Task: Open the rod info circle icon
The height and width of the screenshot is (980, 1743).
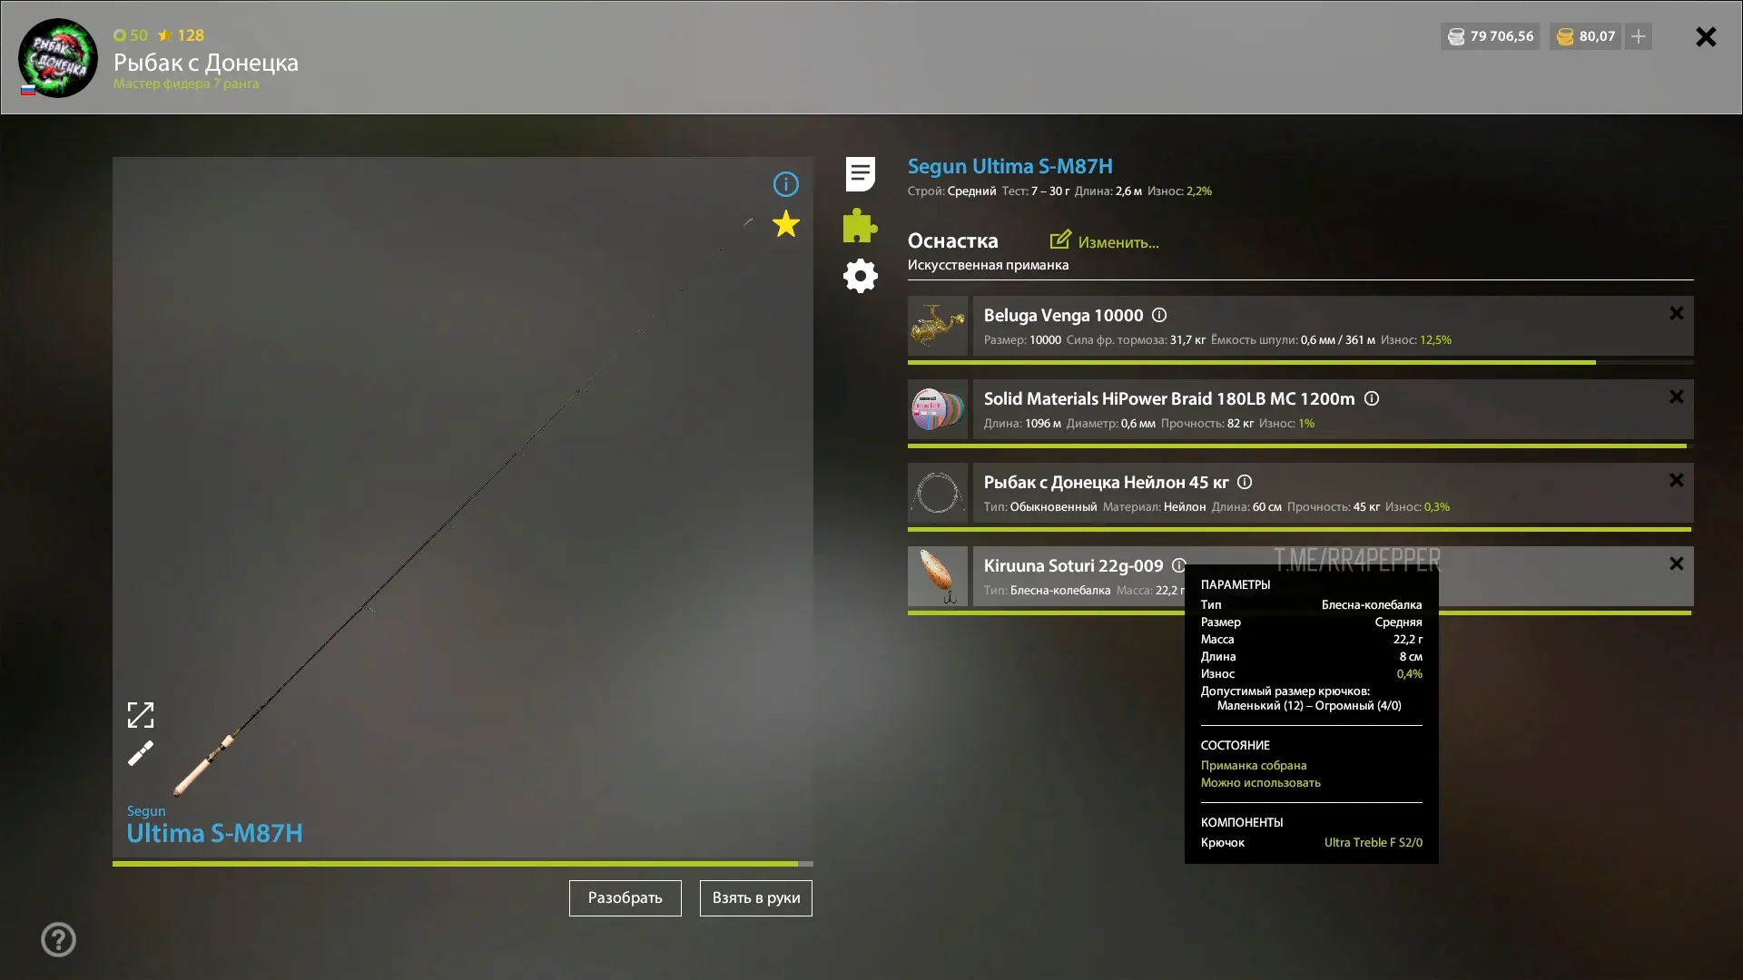Action: [x=785, y=184]
